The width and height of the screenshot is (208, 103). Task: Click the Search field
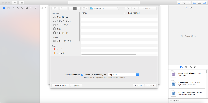pos(148,8)
